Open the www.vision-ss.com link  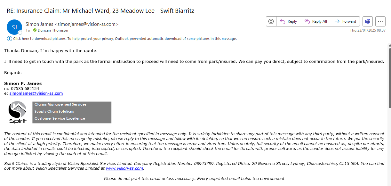coord(124,168)
